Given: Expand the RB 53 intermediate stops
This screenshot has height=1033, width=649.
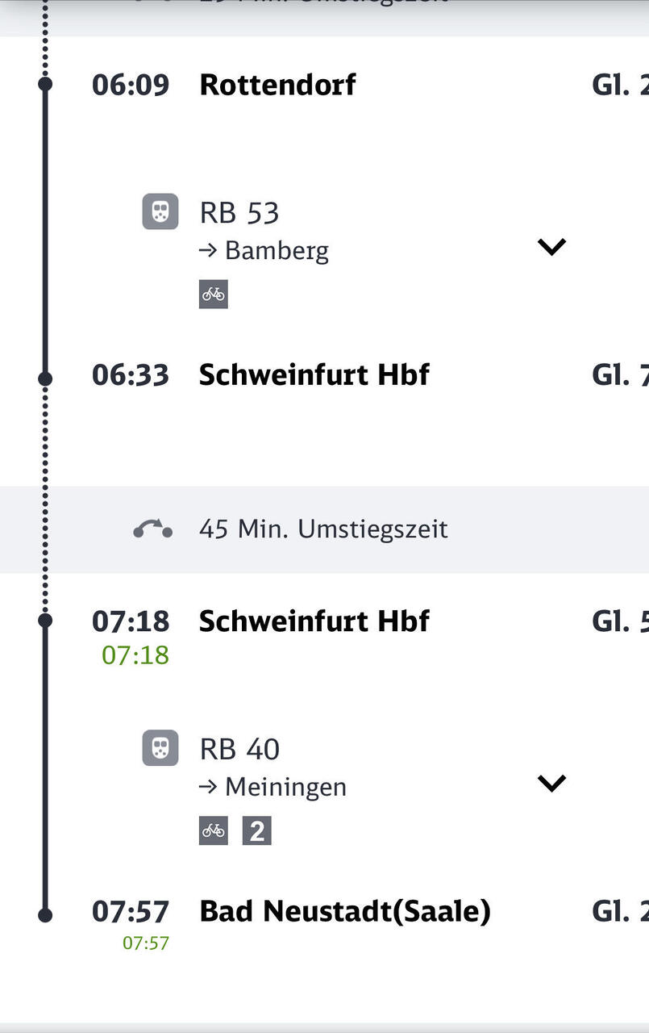Looking at the screenshot, I should point(551,247).
